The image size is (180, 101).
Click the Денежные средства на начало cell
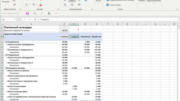[x=31, y=31]
